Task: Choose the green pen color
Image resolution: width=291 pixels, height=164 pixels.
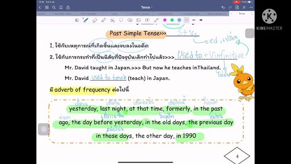Action: (x=172, y=20)
